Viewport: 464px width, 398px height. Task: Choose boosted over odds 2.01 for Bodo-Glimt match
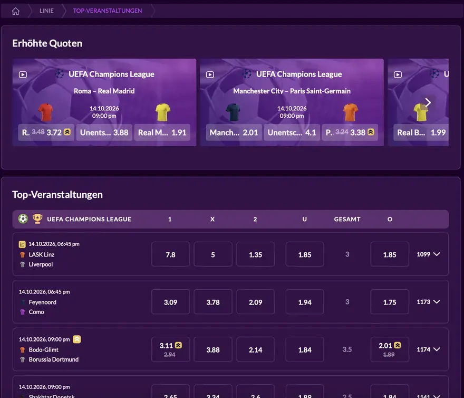390,349
